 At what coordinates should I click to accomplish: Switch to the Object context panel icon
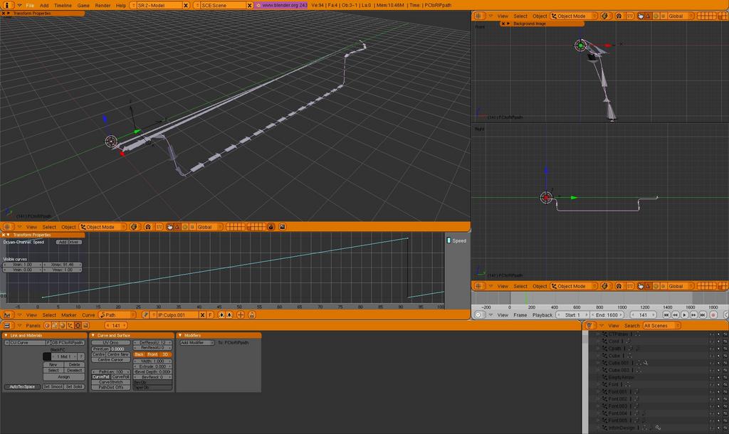pyautogui.click(x=70, y=326)
